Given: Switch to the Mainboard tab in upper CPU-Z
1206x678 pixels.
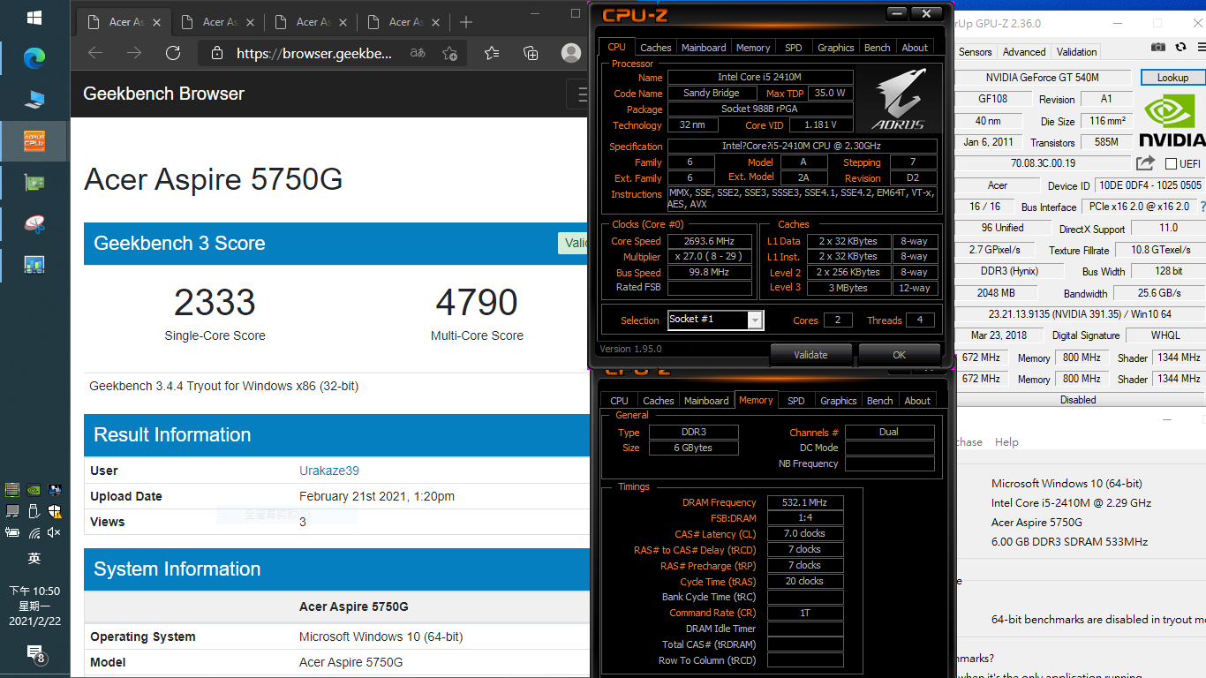Looking at the screenshot, I should (x=704, y=48).
